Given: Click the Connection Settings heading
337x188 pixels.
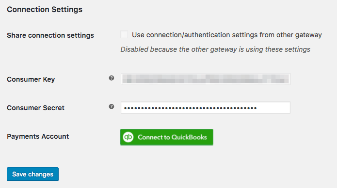Looking at the screenshot, I should [45, 9].
